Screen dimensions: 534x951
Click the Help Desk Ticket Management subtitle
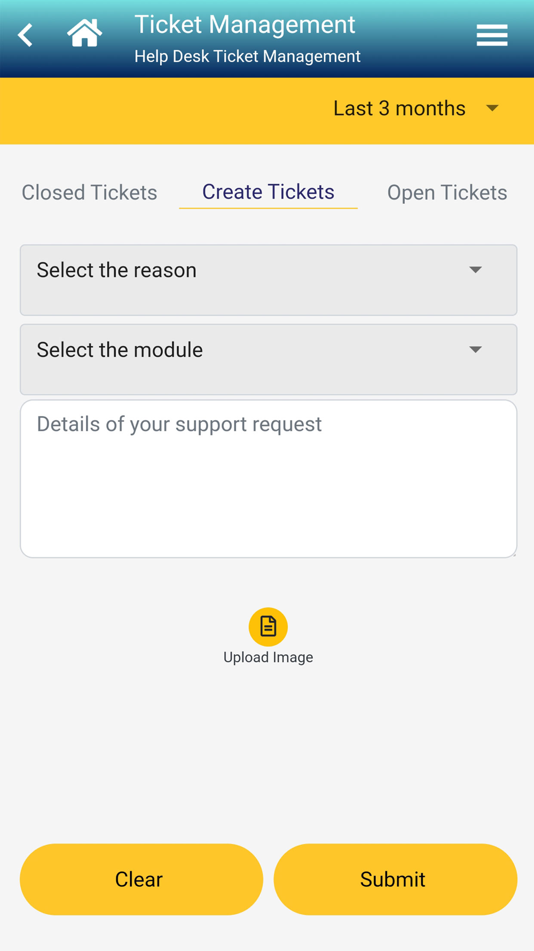point(247,56)
